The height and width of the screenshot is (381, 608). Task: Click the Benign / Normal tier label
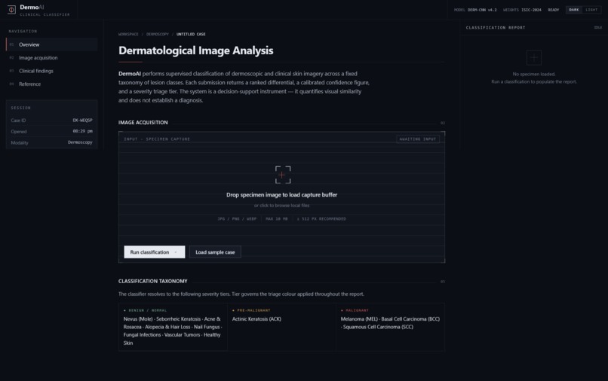[x=145, y=310]
